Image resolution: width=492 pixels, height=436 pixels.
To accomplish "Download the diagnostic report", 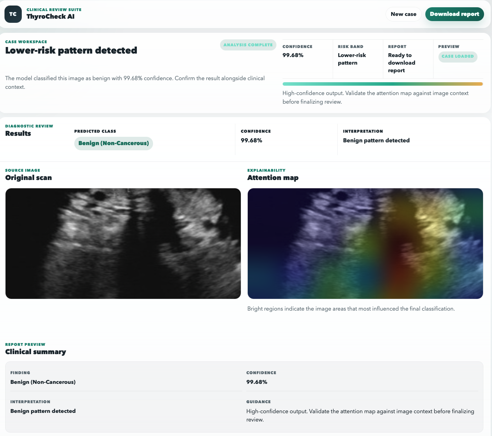I will click(x=454, y=14).
